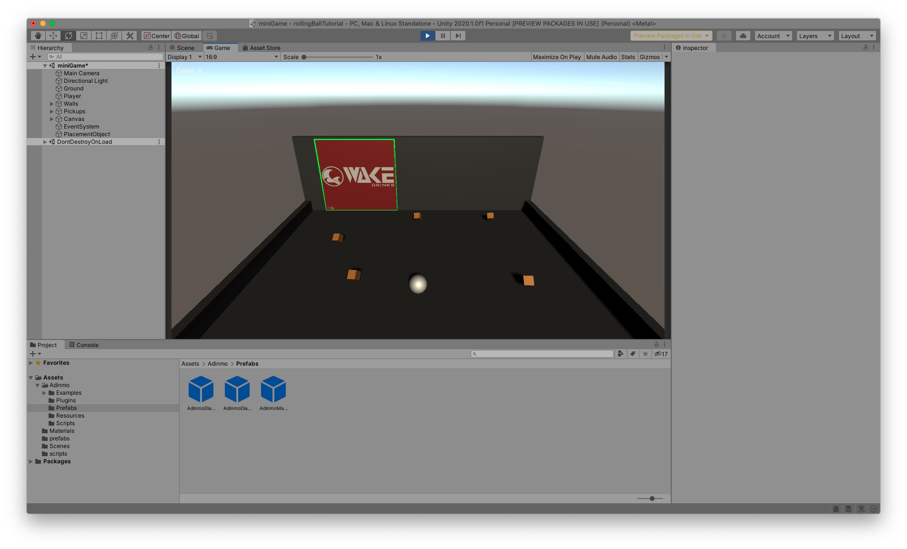Open Display 1 dropdown
The height and width of the screenshot is (549, 907).
[185, 57]
